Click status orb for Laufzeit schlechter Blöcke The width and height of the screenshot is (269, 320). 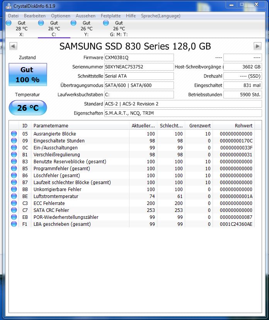coord(14,182)
